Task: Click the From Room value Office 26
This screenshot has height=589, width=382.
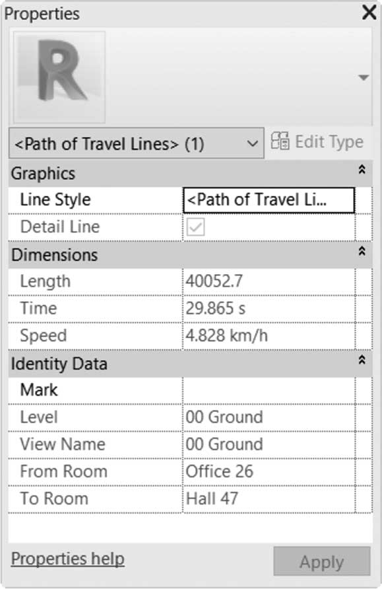Action: coord(220,471)
